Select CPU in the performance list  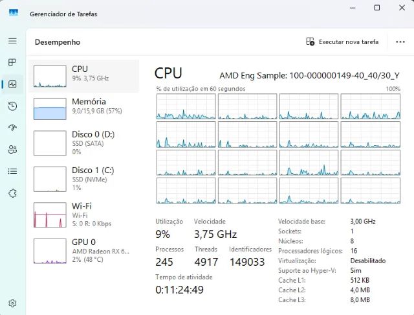[83, 76]
